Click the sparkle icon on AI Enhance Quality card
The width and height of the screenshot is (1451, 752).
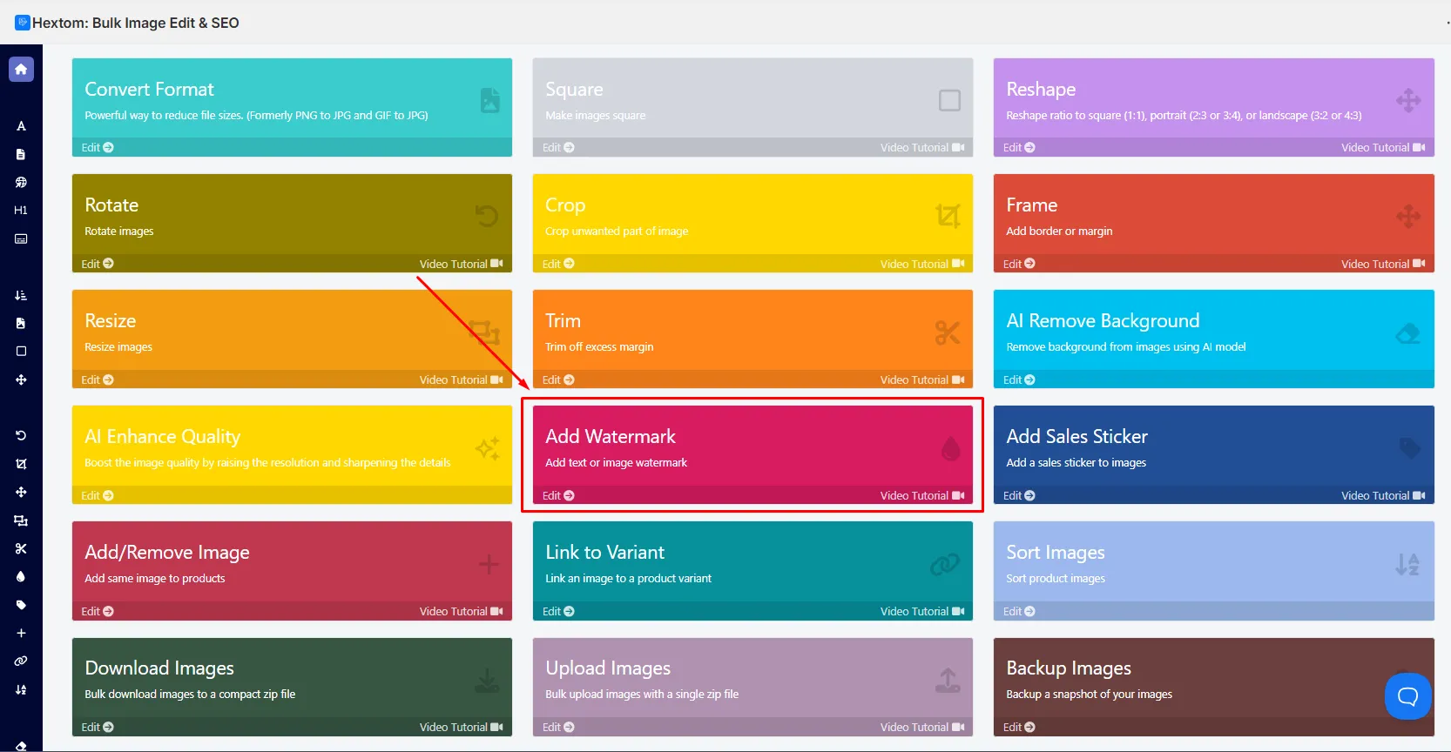[x=488, y=448]
